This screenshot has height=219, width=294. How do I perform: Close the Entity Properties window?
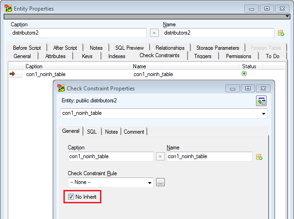pos(282,9)
